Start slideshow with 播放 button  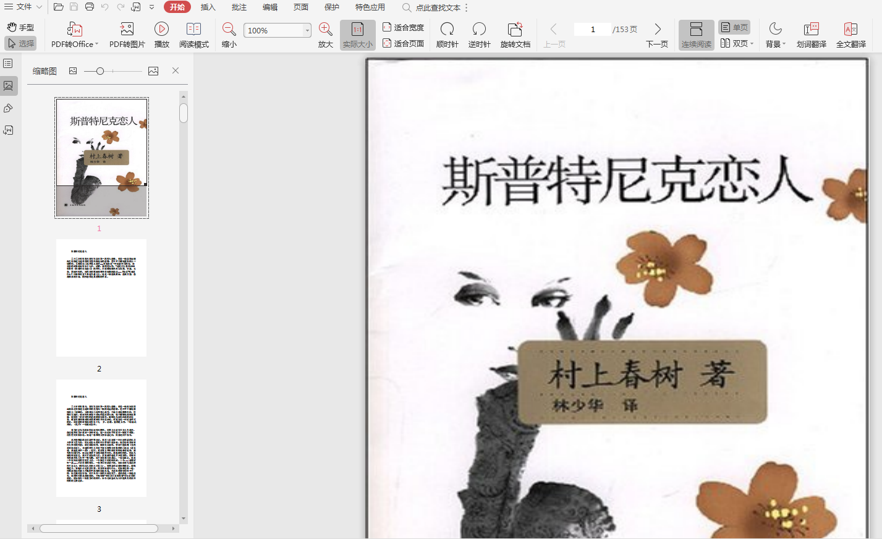tap(162, 35)
